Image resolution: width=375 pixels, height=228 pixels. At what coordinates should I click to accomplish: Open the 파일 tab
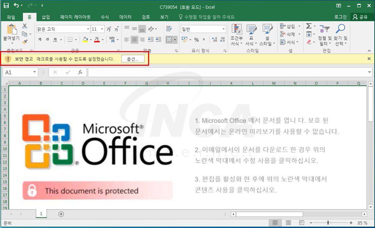11,17
